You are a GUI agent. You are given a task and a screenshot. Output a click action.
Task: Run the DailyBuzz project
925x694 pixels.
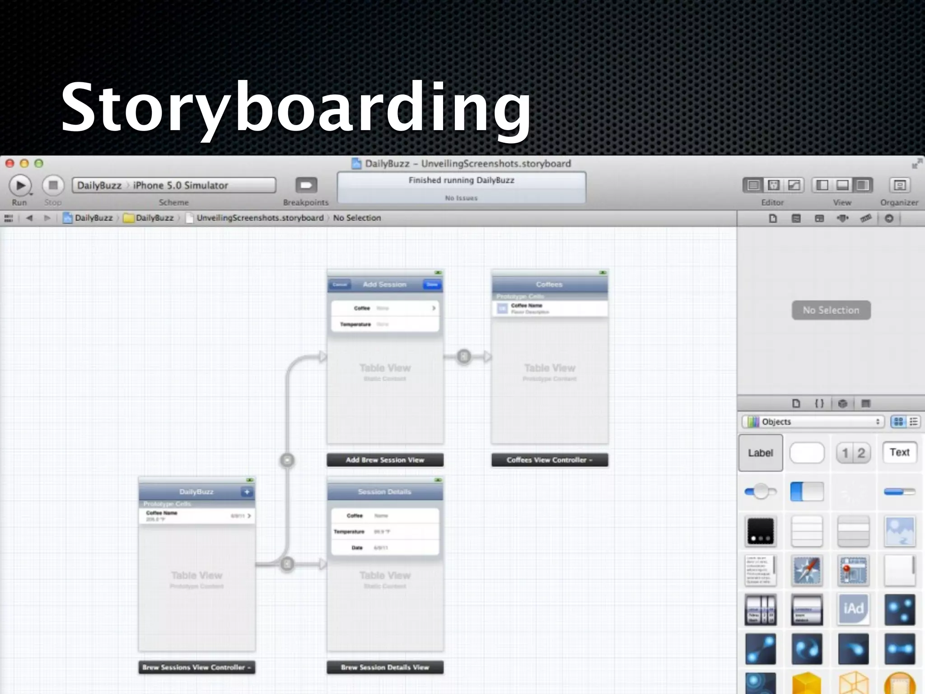click(20, 185)
